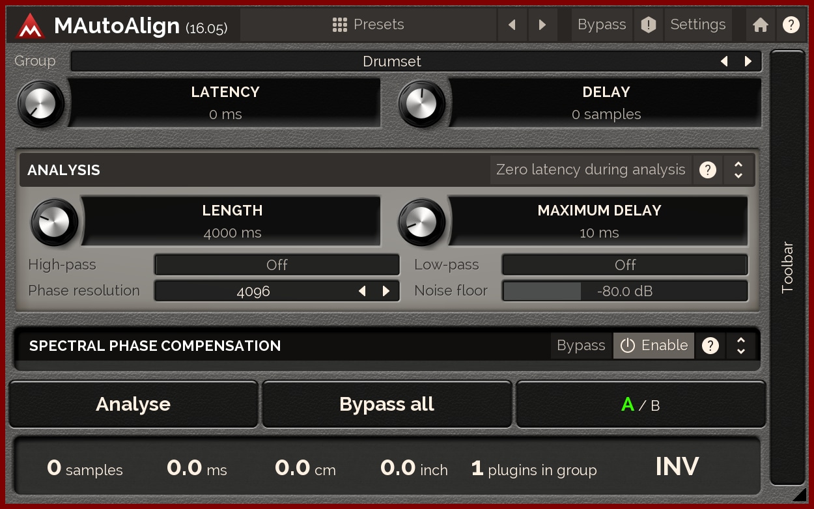Click the Bypass all button
This screenshot has height=509, width=814.
pos(387,404)
